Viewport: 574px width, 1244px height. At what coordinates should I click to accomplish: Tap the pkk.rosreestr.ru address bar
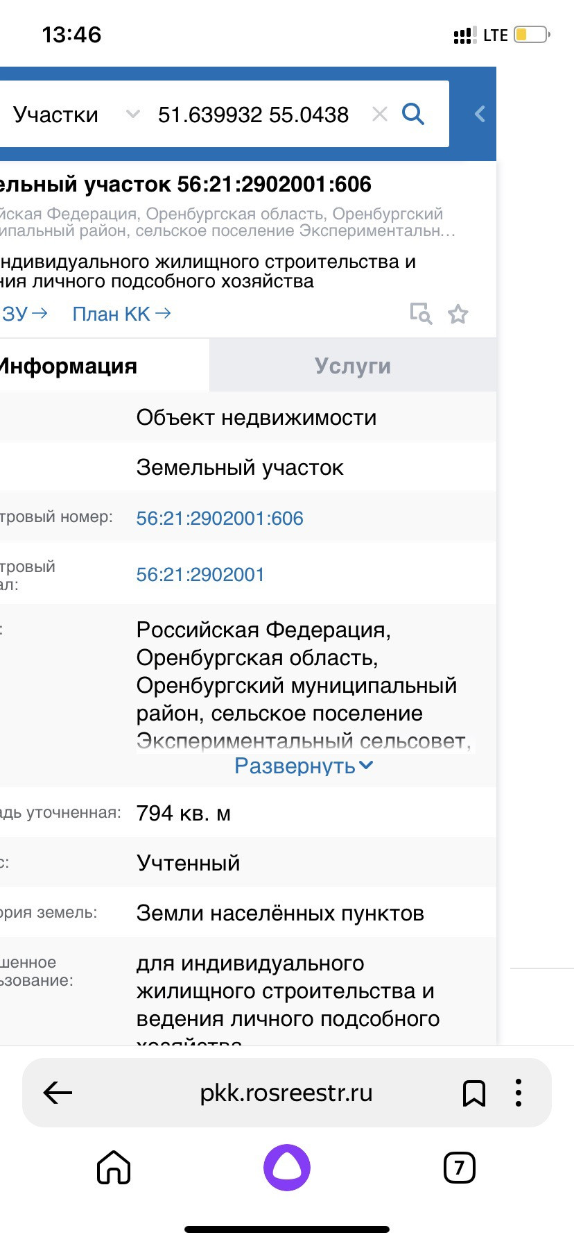click(x=286, y=1093)
